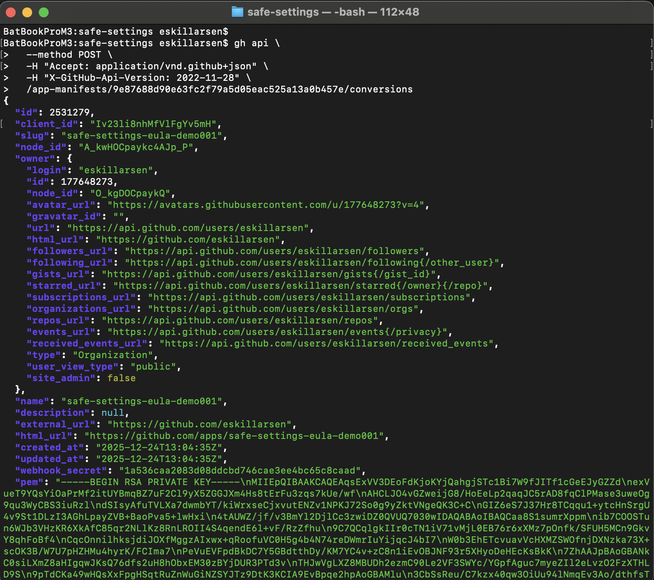
Task: Zoom the window with the green button
Action: (x=44, y=12)
